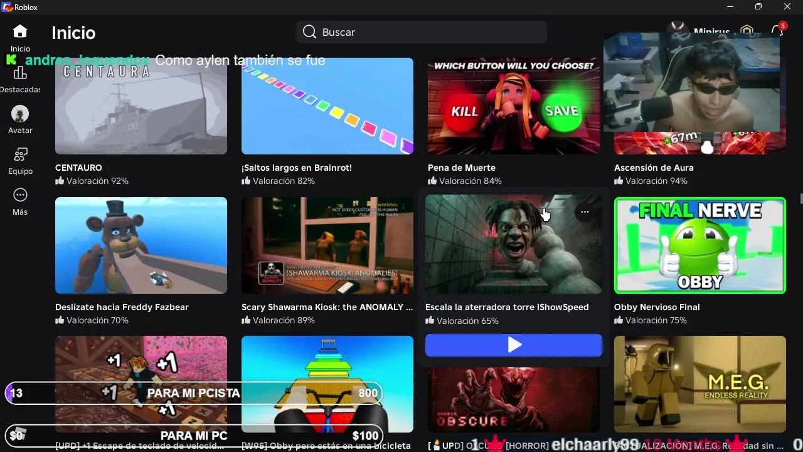This screenshot has height=452, width=803.
Task: Open Deslízate hacia Freddy Fazbear thumbnail
Action: point(141,245)
